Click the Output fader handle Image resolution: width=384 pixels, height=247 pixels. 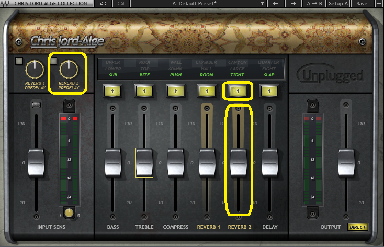coord(346,162)
